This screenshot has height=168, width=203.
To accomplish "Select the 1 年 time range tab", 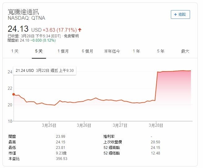I will pyautogui.click(x=136, y=51).
